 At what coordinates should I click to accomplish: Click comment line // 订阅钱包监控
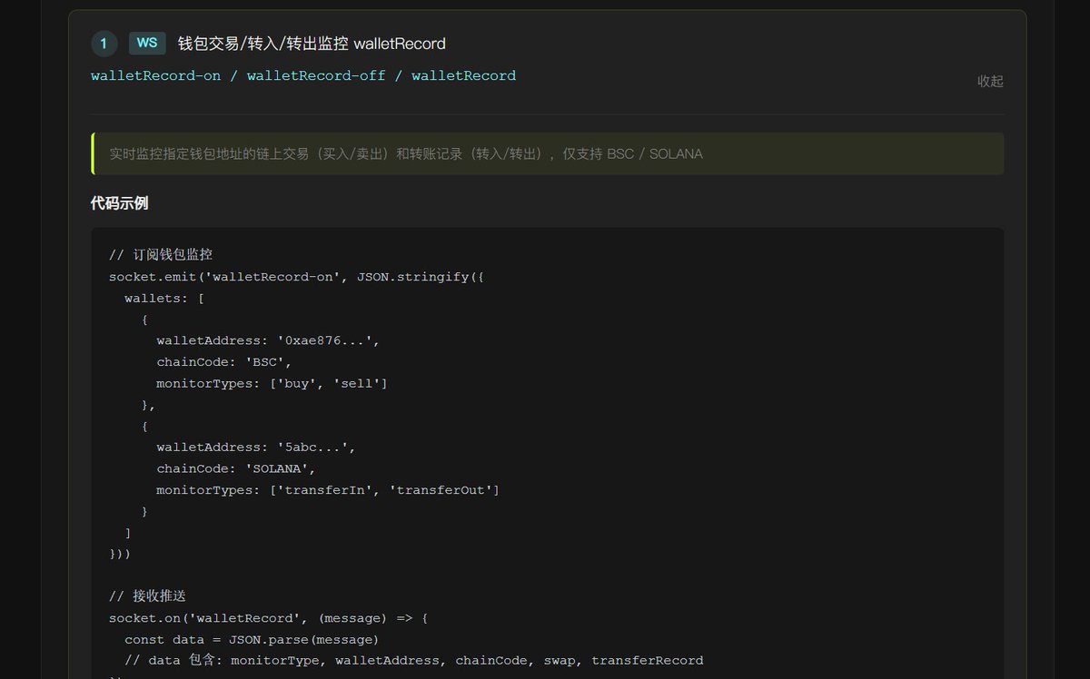[161, 255]
